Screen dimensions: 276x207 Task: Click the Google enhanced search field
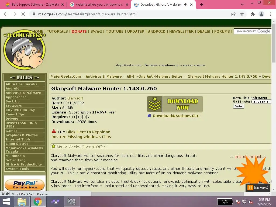(252, 31)
